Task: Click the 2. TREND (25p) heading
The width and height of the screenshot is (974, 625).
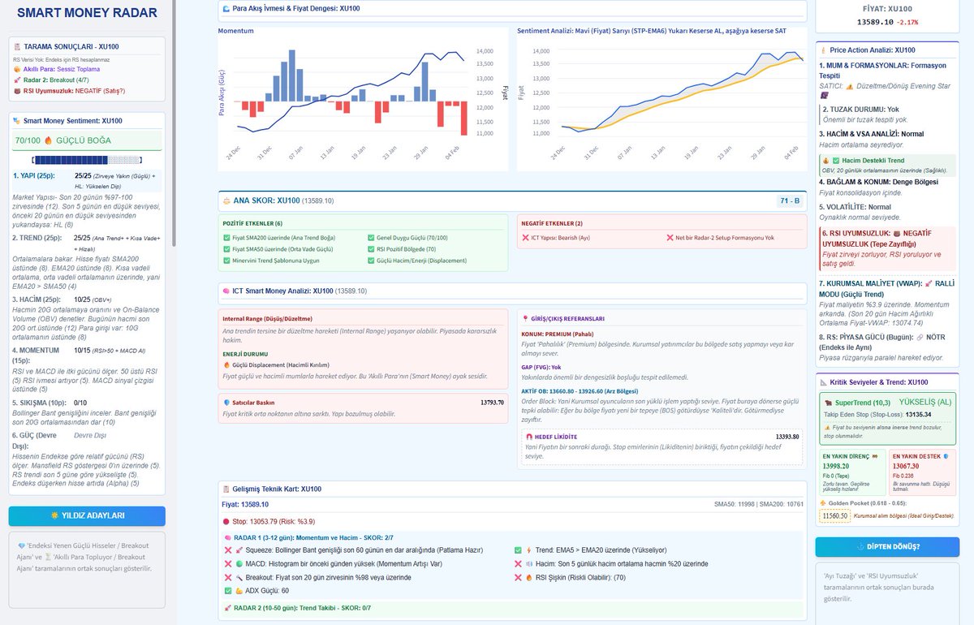Action: point(36,238)
